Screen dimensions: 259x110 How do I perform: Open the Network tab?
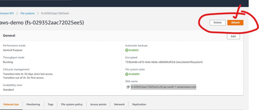(119, 104)
